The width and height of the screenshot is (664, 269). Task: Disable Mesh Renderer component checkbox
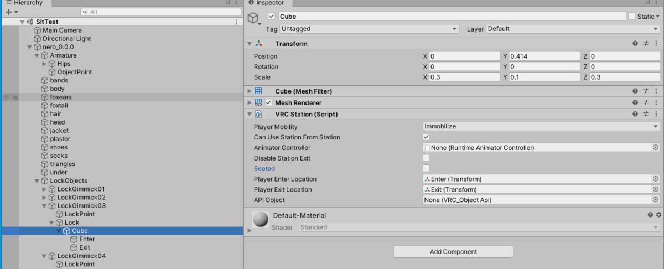click(268, 103)
